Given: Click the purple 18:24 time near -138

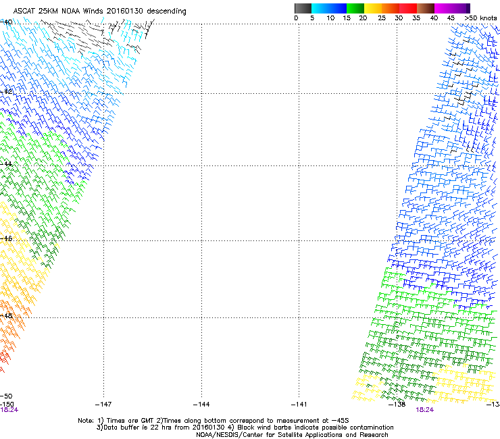Looking at the screenshot, I should point(425,410).
